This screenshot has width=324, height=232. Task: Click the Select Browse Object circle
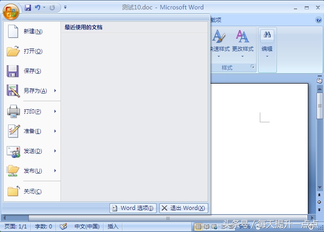pyautogui.click(x=319, y=202)
